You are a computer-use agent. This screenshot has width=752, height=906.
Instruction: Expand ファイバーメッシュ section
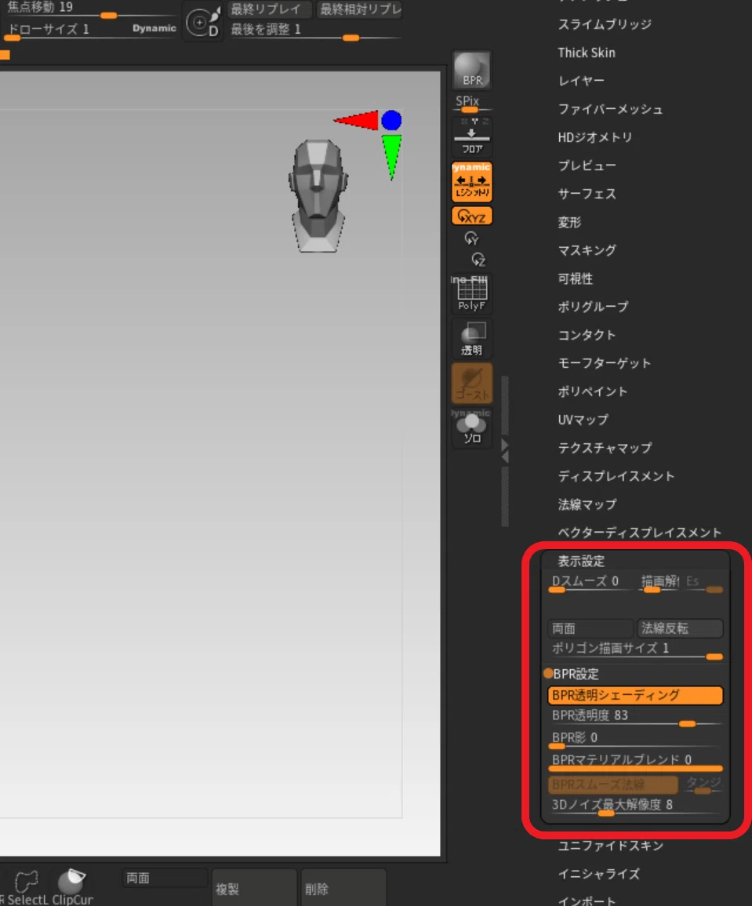coord(610,109)
